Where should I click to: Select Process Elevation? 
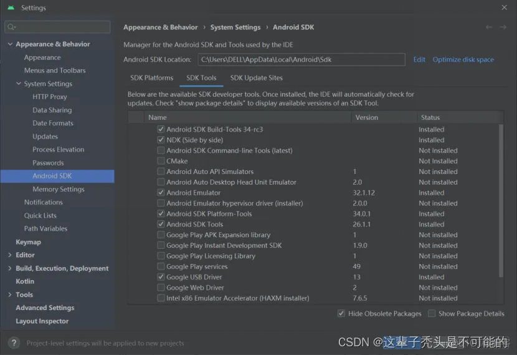[x=59, y=150]
